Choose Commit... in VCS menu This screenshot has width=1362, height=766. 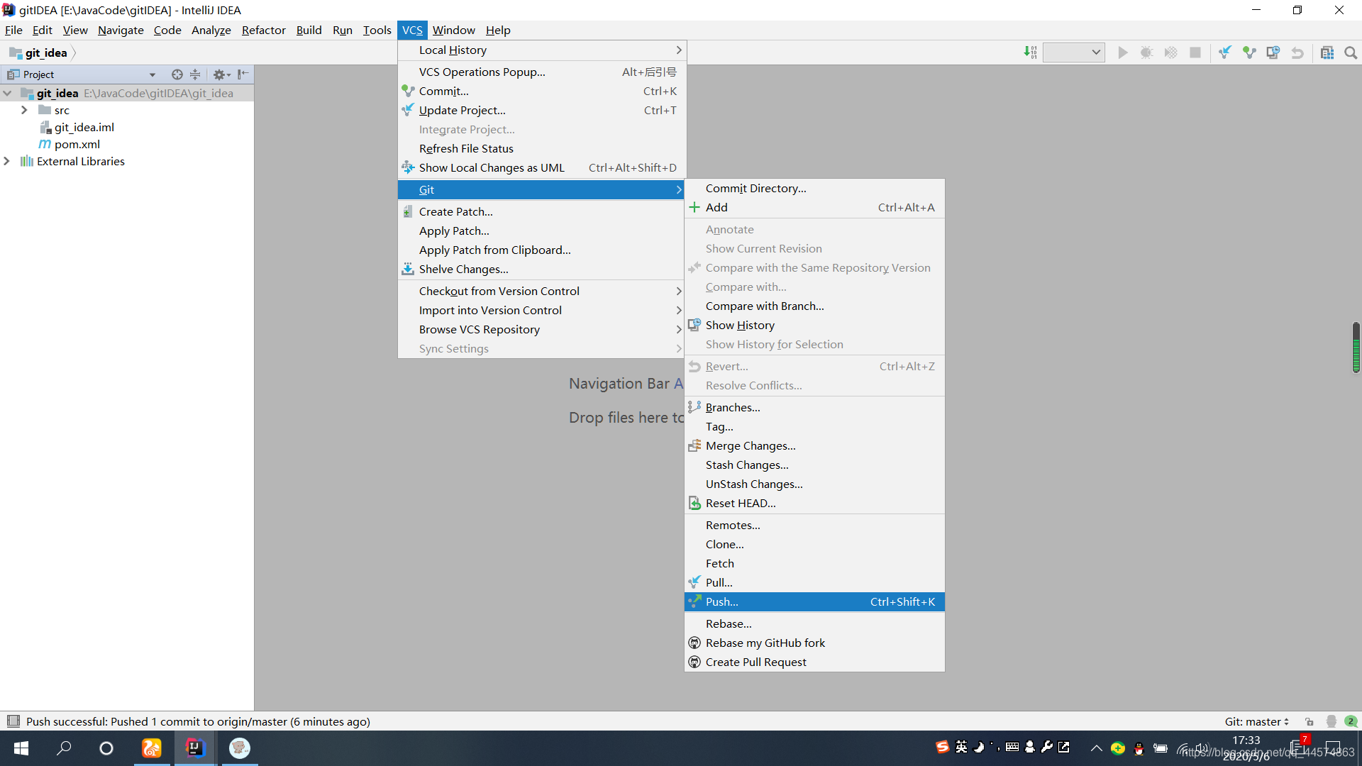coord(542,91)
